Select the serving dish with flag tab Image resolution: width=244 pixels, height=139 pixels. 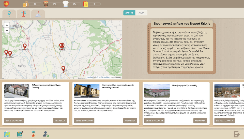pyautogui.click(x=38, y=14)
